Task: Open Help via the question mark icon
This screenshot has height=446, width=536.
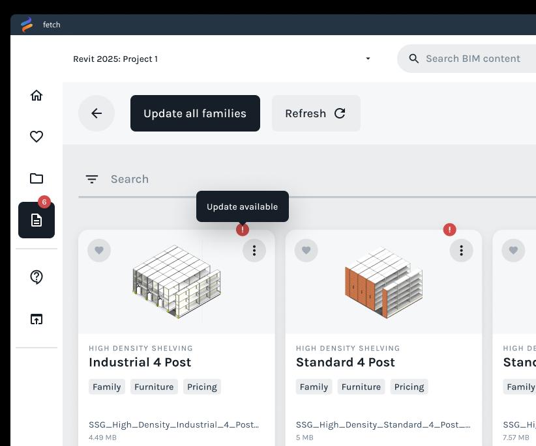Action: [37, 277]
